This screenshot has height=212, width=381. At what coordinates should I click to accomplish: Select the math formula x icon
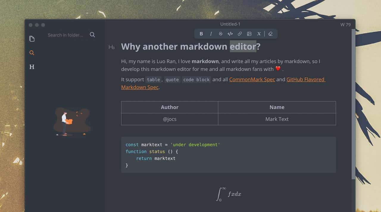tap(259, 34)
